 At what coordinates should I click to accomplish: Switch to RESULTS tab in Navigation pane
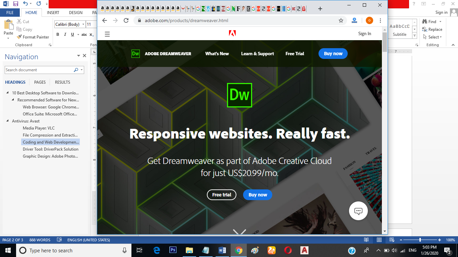(63, 82)
